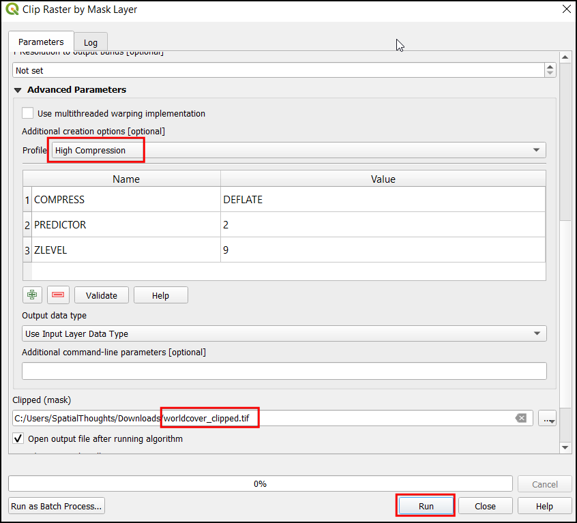Click the Help button beside Validate
Viewport: 577px width, 523px height.
(160, 295)
